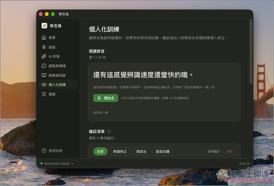Open the 首頁 page

pyautogui.click(x=58, y=38)
